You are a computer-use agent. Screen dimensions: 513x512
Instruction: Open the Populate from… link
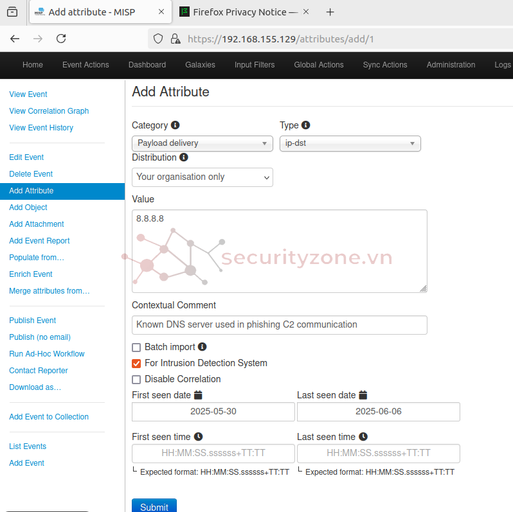pyautogui.click(x=37, y=258)
